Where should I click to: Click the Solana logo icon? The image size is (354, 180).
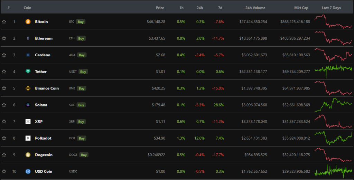[28, 105]
